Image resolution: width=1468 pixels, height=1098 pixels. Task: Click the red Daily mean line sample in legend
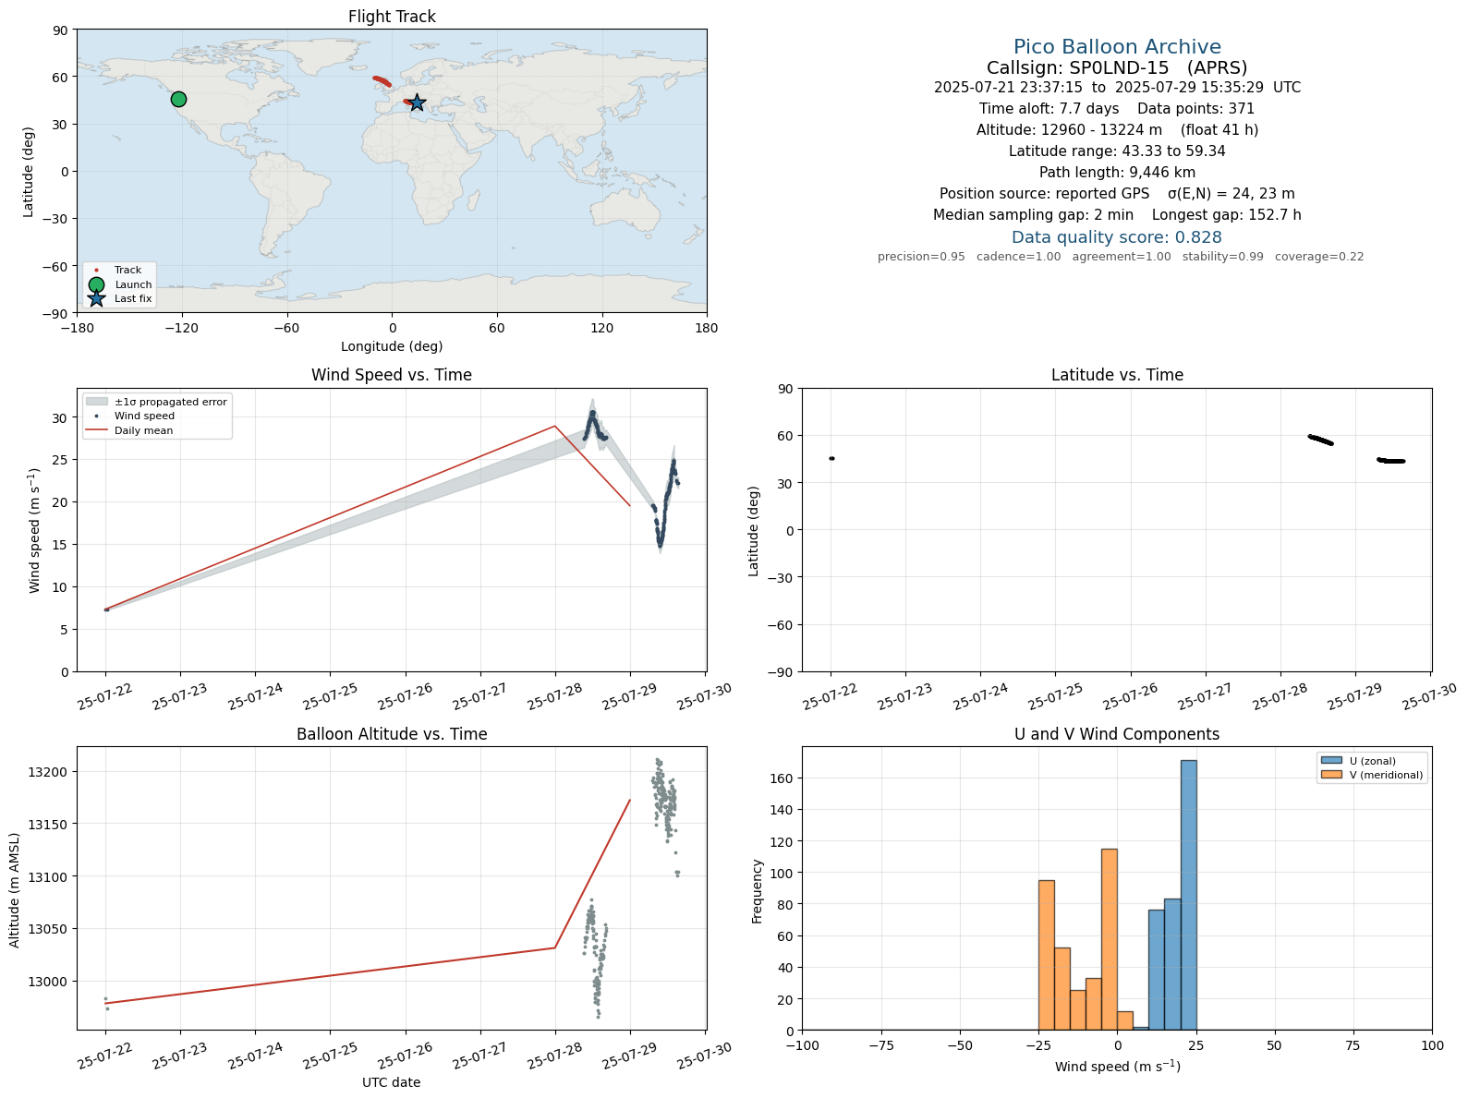(x=96, y=430)
